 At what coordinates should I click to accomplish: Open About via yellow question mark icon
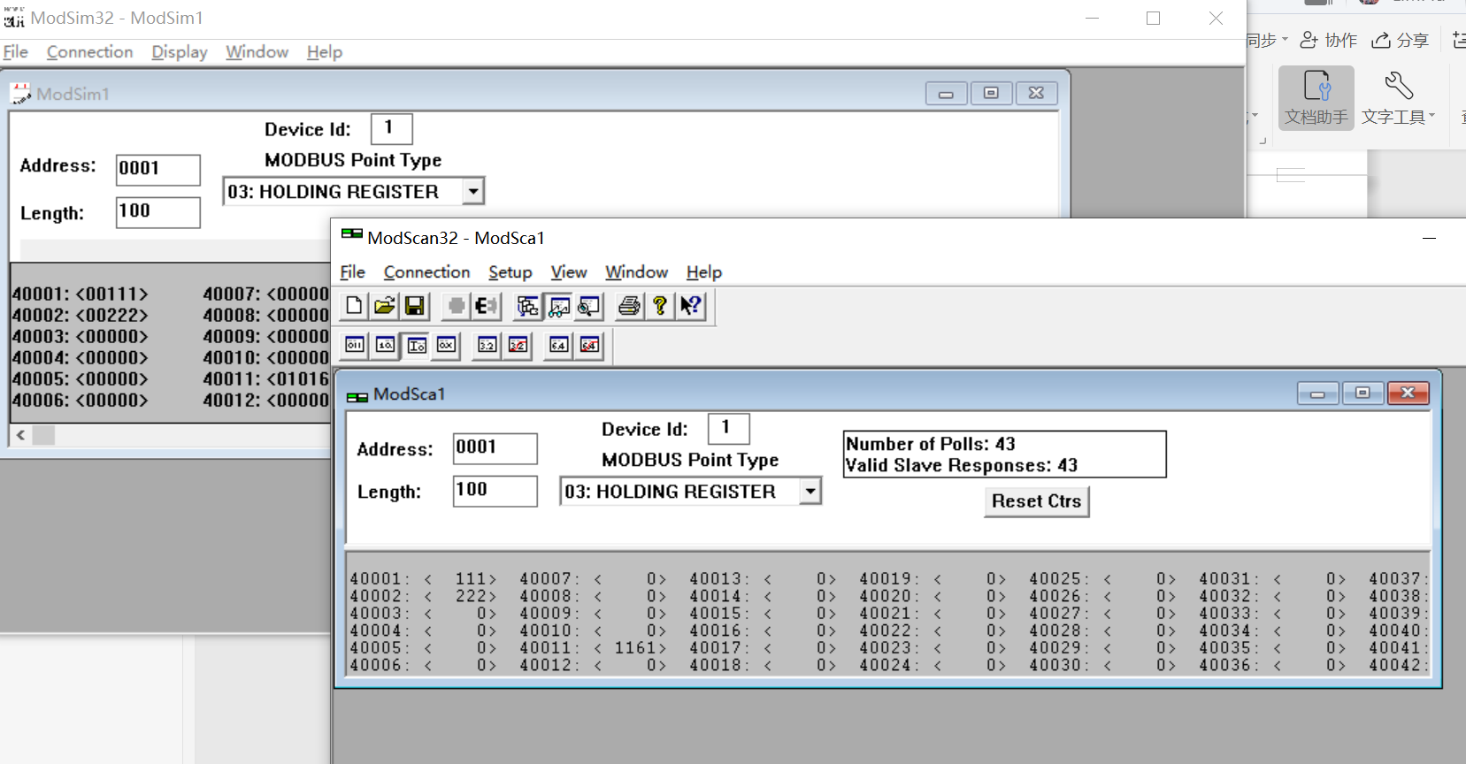coord(659,306)
